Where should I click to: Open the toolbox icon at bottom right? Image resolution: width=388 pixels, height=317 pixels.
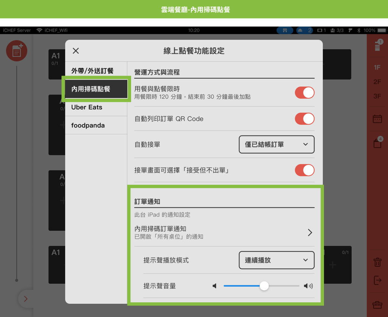click(x=377, y=305)
